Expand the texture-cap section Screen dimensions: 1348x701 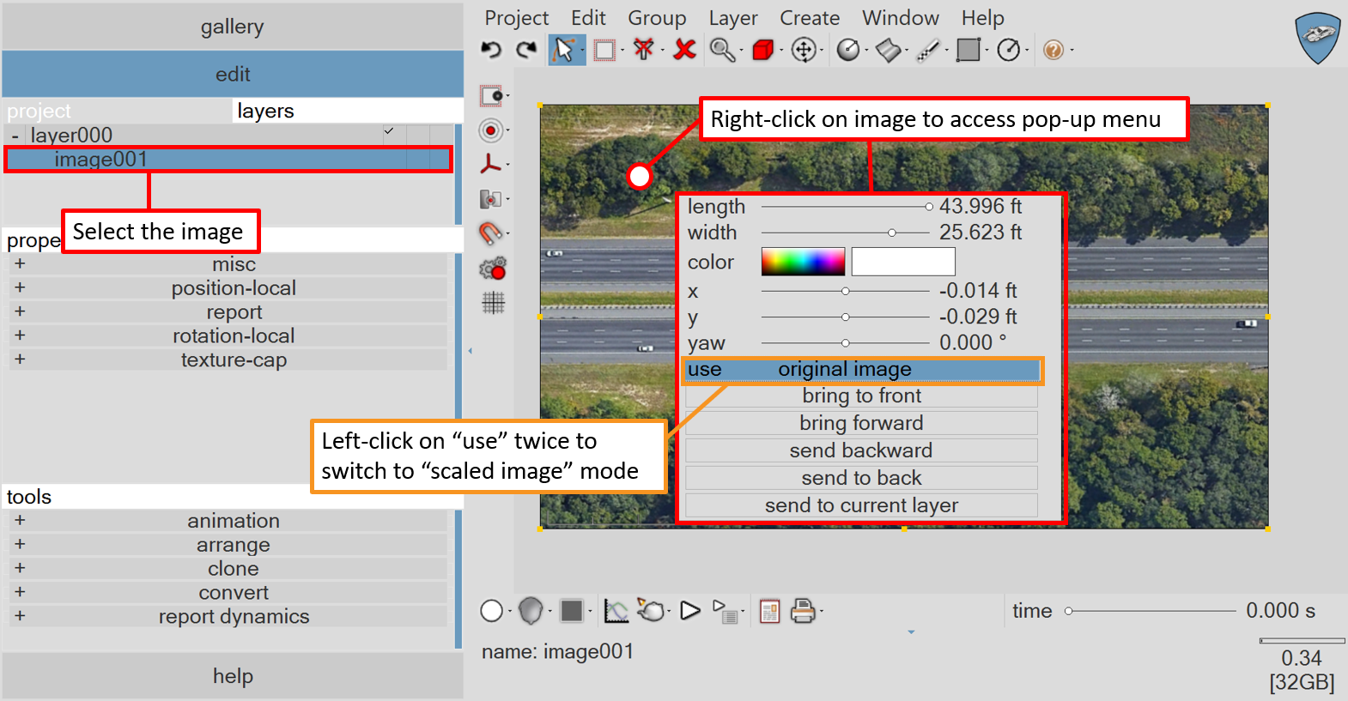tap(20, 360)
